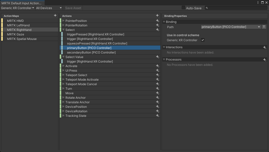Add binding to Select Value action
The height and width of the screenshot is (152, 269).
click(157, 57)
